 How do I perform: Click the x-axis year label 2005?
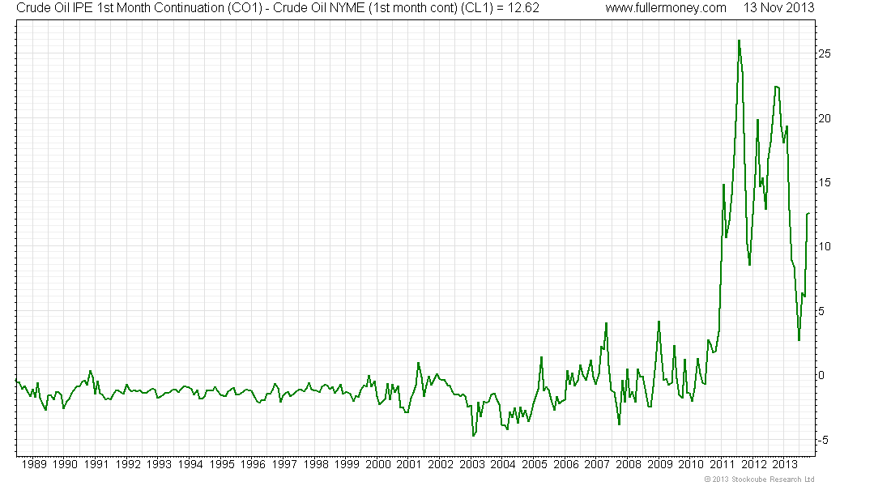(x=535, y=464)
